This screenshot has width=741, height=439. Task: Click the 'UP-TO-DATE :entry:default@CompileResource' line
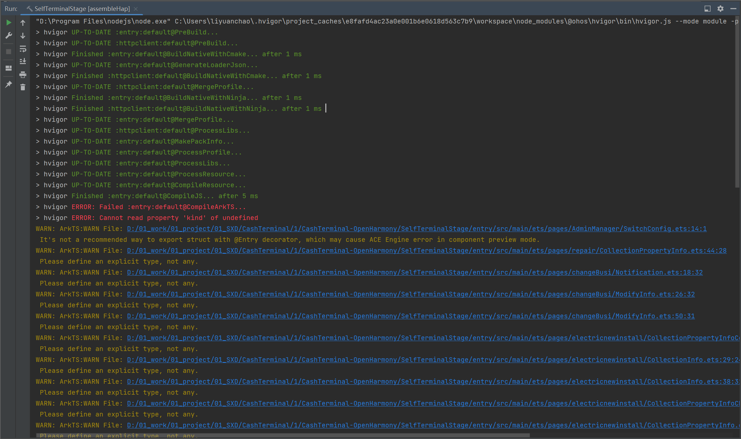pyautogui.click(x=141, y=185)
